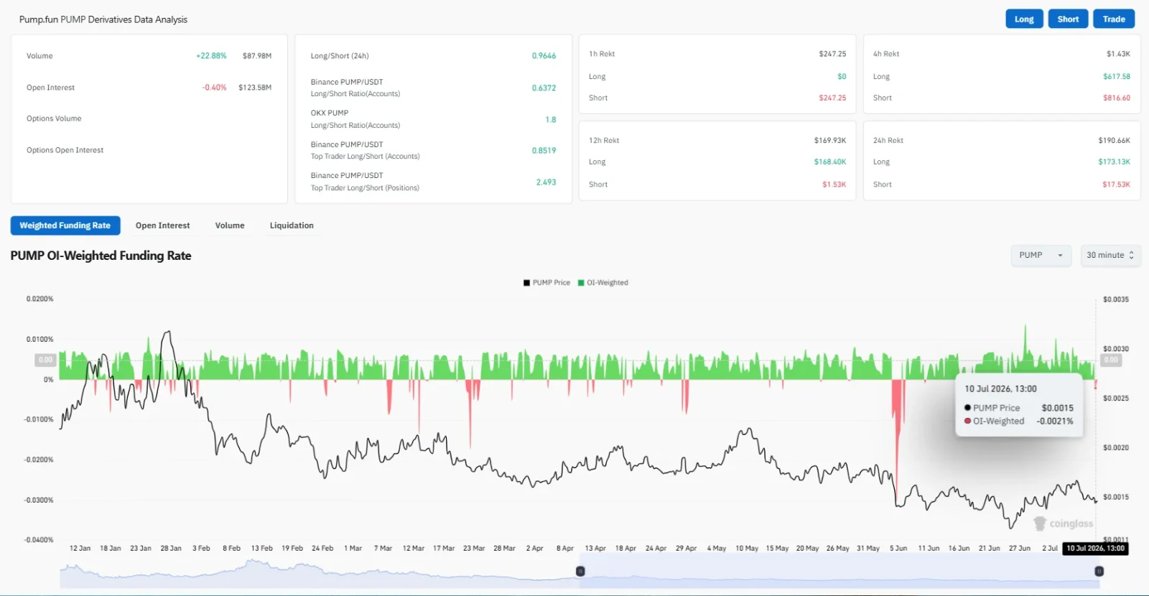Click the 12h Long value $168.40K
1149x596 pixels.
[830, 162]
